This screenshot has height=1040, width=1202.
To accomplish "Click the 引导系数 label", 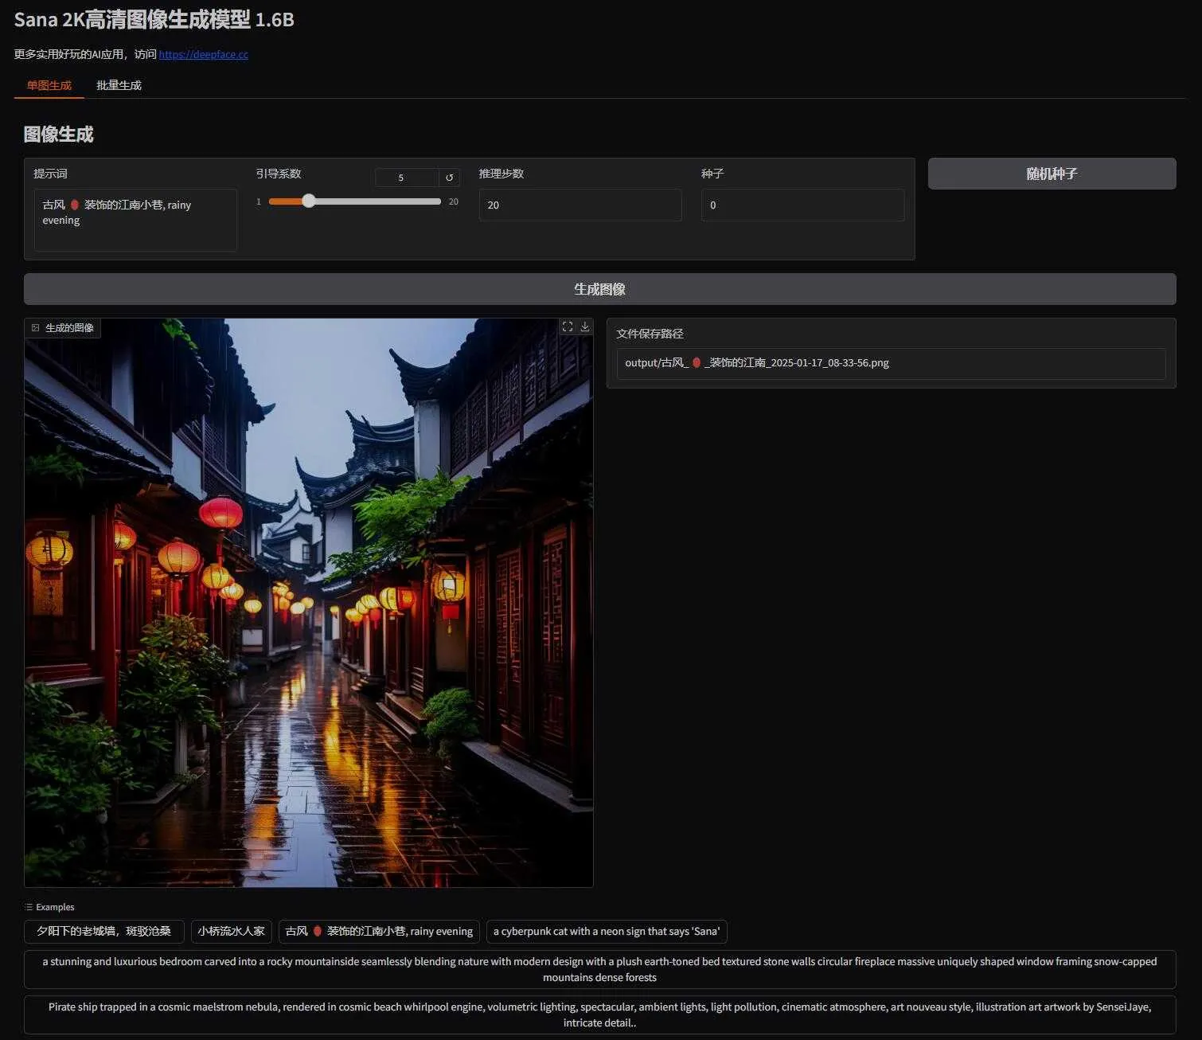I will (279, 174).
